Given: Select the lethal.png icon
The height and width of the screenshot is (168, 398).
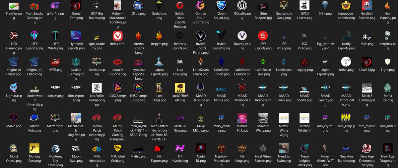Looking at the screenshot, I should 346,62.
